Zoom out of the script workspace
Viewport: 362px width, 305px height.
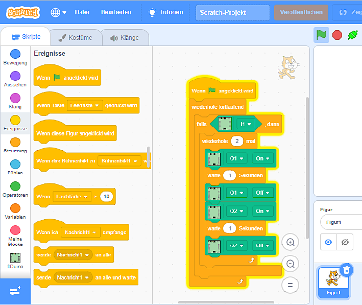290,264
